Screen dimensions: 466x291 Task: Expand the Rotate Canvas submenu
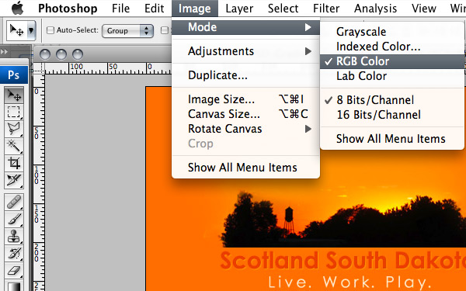pos(245,129)
